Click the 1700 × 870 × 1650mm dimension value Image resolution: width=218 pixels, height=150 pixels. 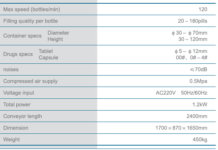pos(181,128)
